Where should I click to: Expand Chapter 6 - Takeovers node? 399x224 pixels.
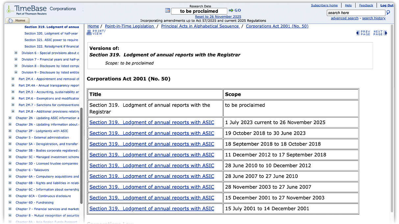10,170
